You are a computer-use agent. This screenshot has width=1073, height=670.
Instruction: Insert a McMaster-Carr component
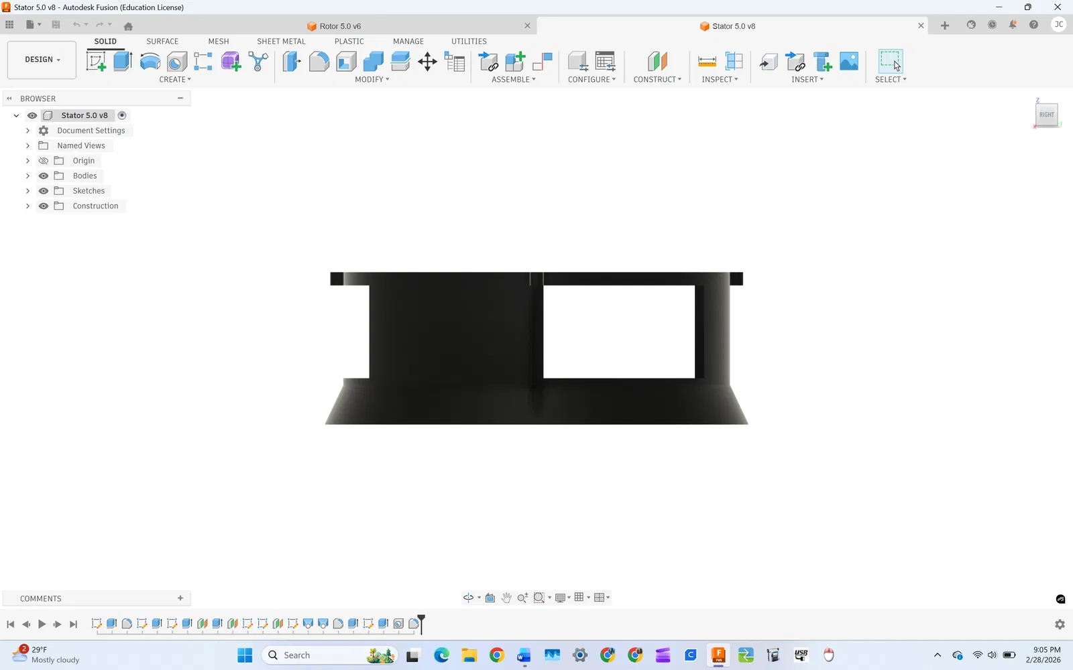[x=822, y=62]
